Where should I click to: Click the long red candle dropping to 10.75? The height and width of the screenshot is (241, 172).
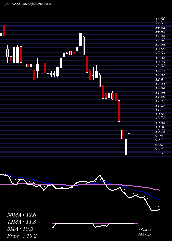(119, 111)
